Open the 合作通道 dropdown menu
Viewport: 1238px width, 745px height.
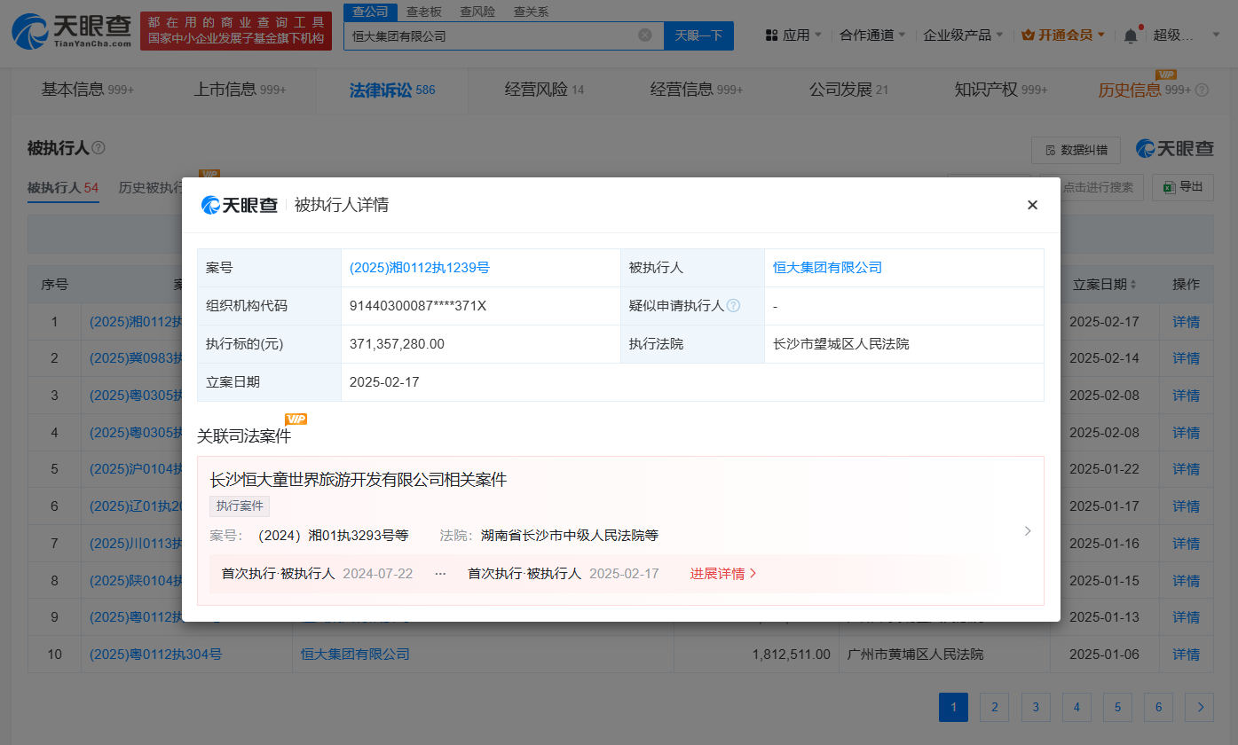(x=873, y=35)
